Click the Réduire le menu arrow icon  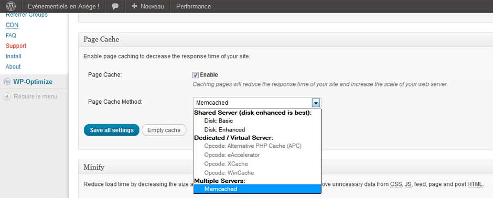click(x=7, y=97)
